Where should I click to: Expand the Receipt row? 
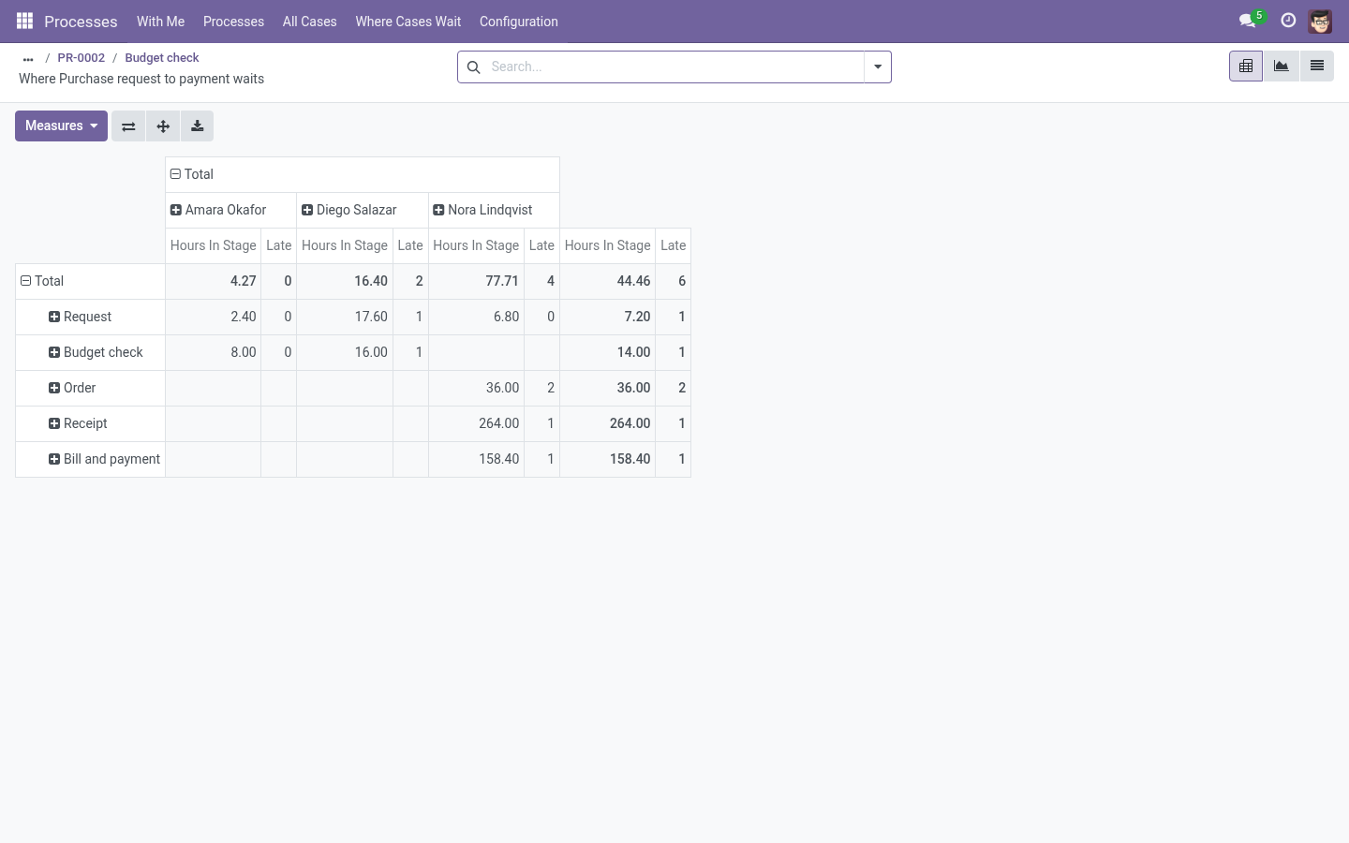90,423
